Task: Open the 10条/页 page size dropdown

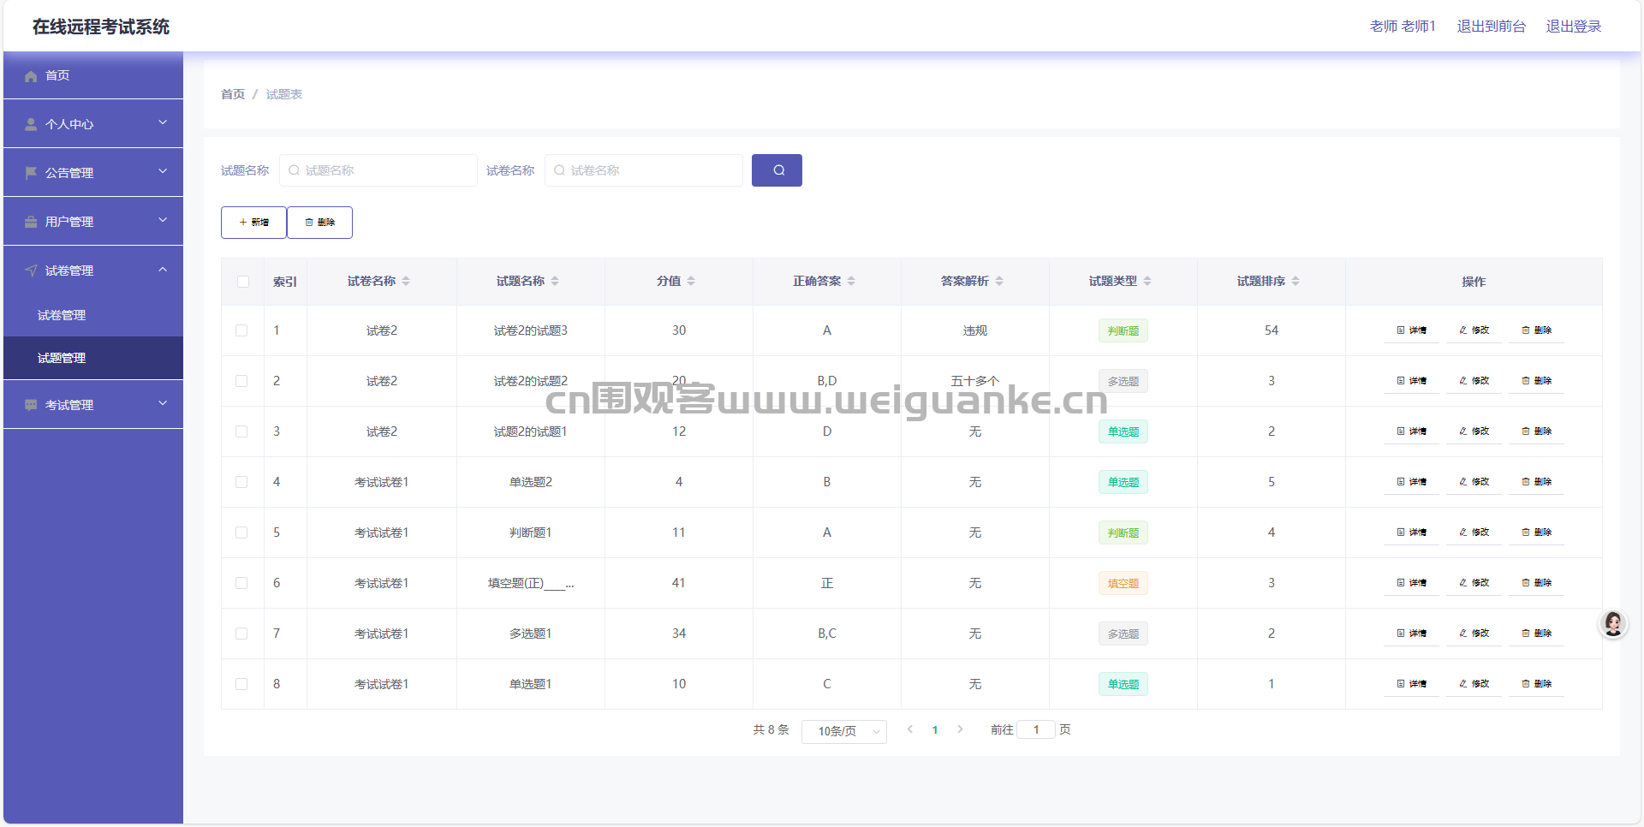Action: pos(844,731)
